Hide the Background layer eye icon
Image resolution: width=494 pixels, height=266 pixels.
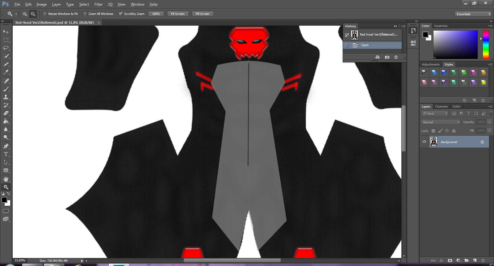pos(424,142)
